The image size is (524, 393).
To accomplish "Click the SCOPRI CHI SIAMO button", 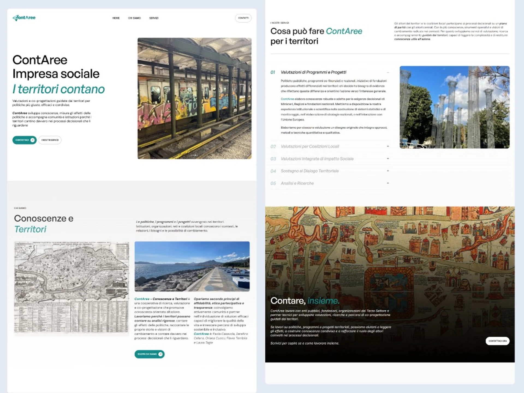I will [149, 354].
